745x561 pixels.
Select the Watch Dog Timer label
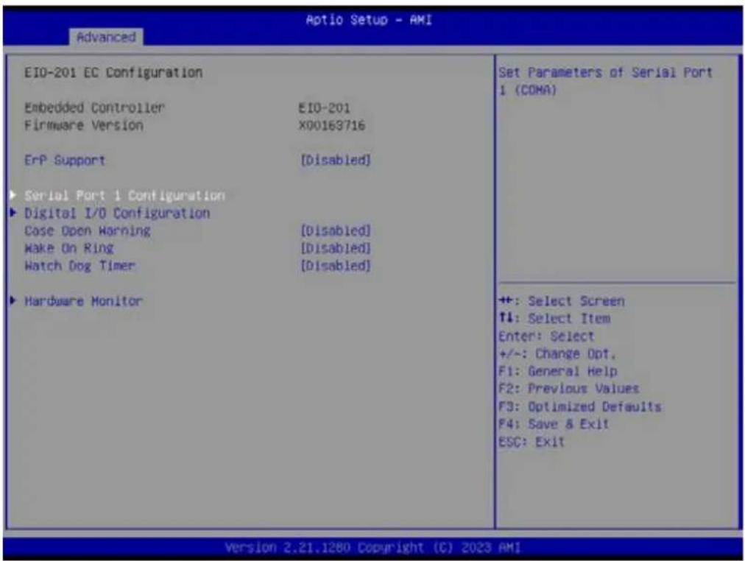80,266
